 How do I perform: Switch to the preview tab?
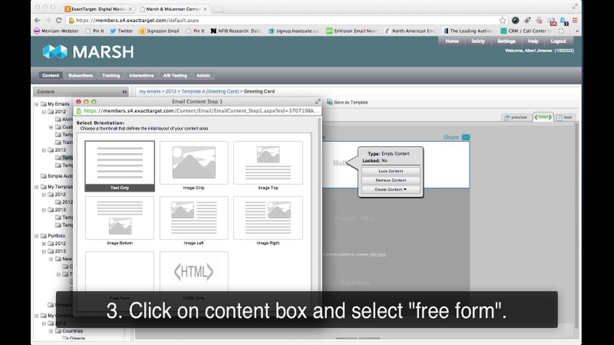516,117
